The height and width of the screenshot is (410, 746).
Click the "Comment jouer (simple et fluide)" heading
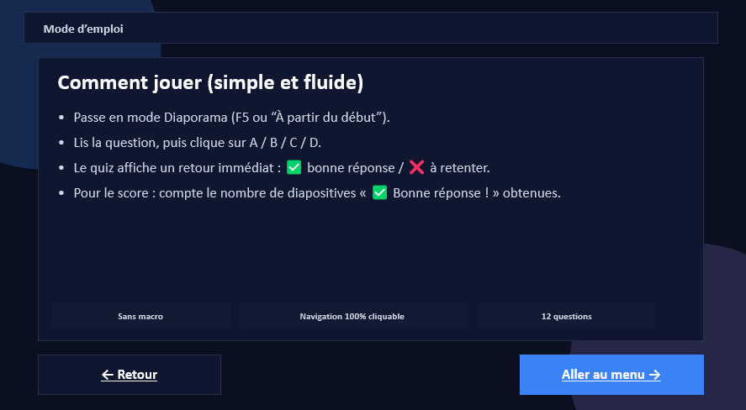(x=210, y=83)
